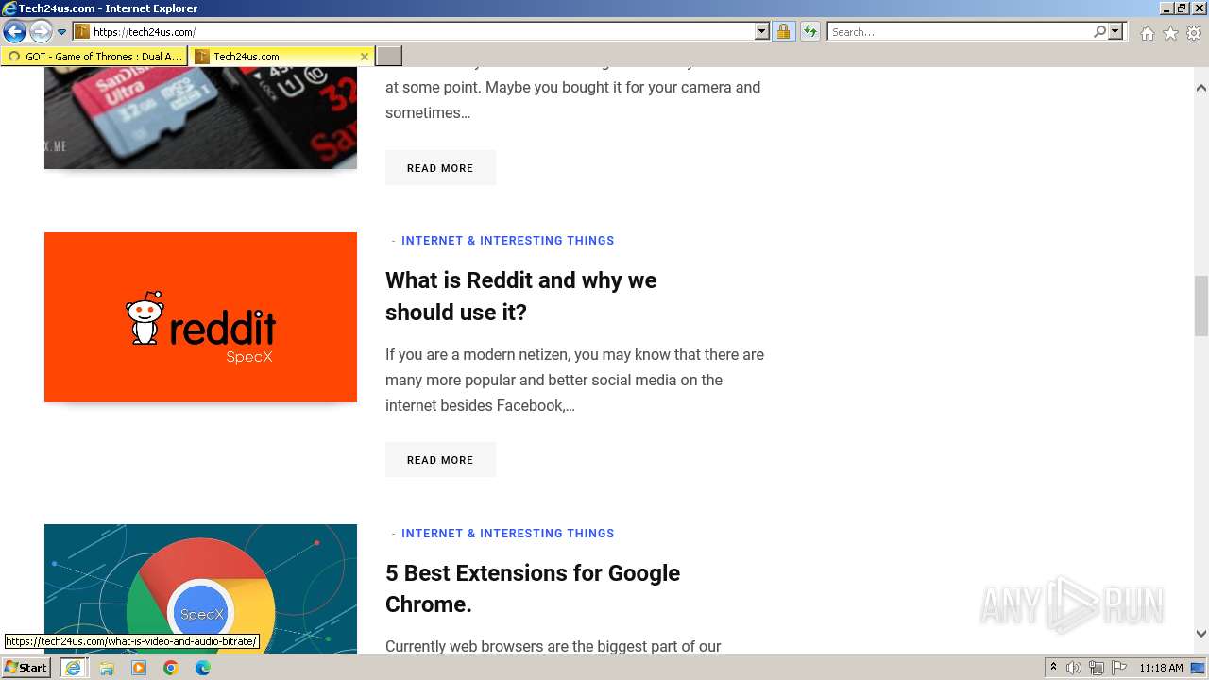Refresh the page with the refresh icon
The height and width of the screenshot is (680, 1209).
(x=810, y=32)
